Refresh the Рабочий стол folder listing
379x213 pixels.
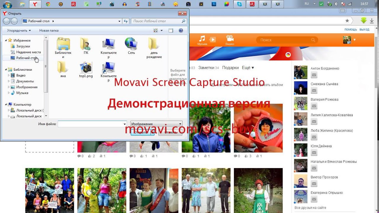coord(126,21)
